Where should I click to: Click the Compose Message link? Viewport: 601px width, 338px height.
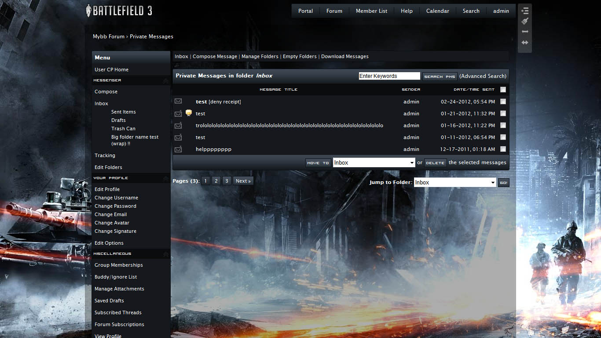pos(215,56)
